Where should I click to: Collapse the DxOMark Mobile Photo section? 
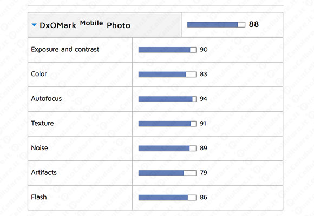(34, 25)
